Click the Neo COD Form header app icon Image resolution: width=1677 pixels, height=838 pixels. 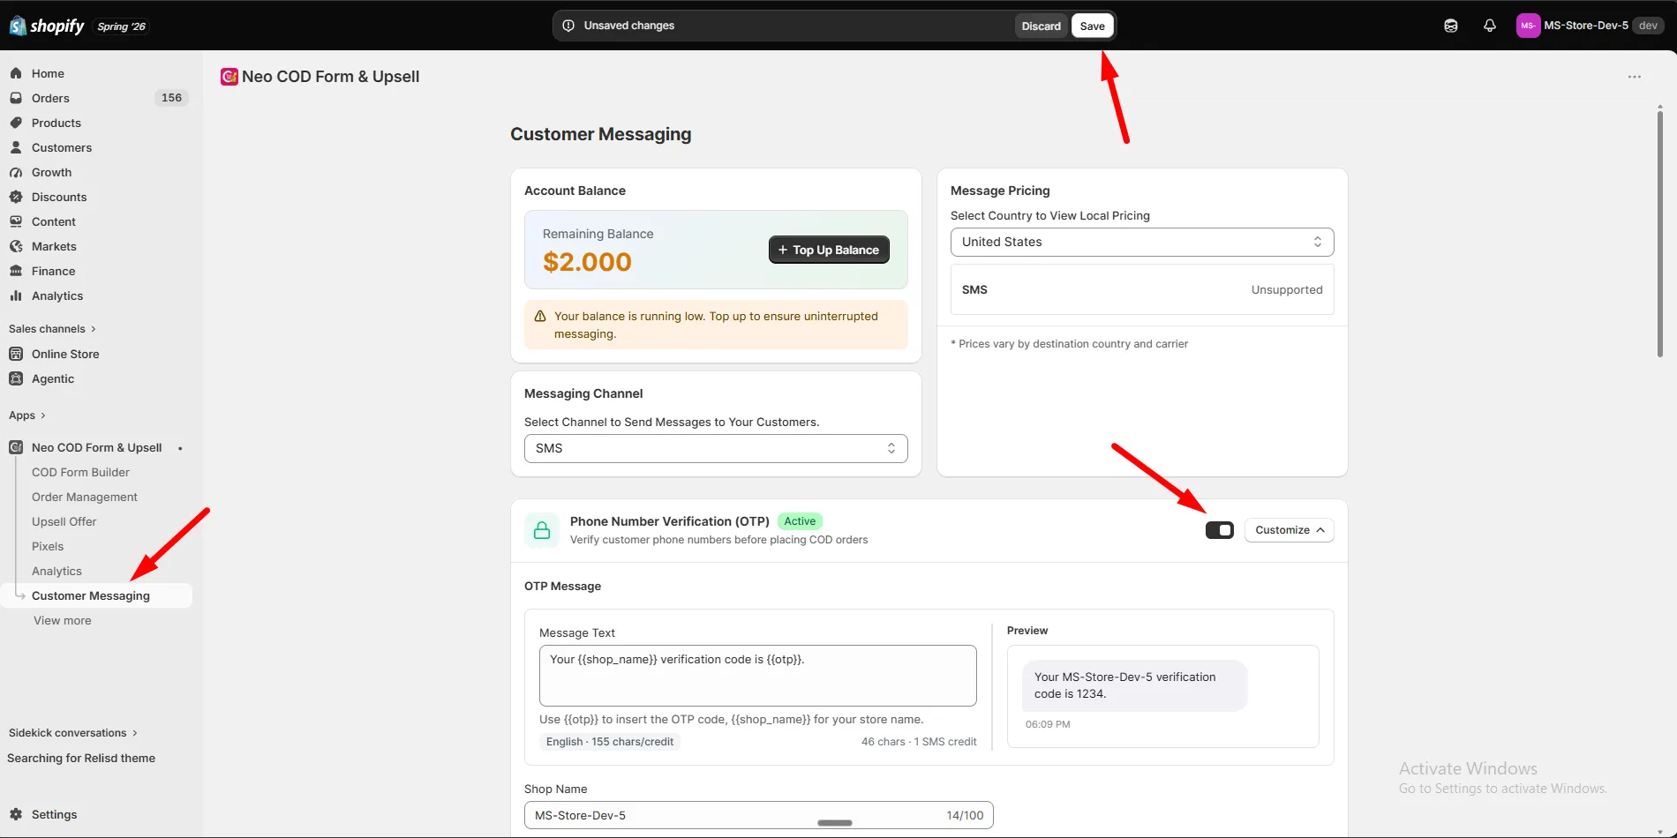coord(229,77)
